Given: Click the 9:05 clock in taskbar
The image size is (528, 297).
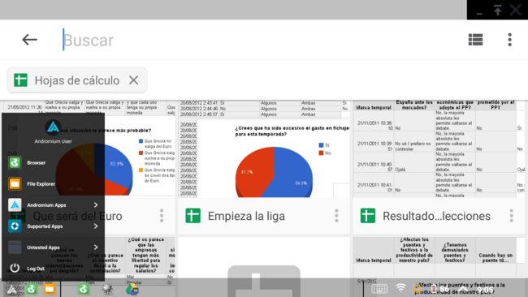Looking at the screenshot, I should [x=485, y=290].
